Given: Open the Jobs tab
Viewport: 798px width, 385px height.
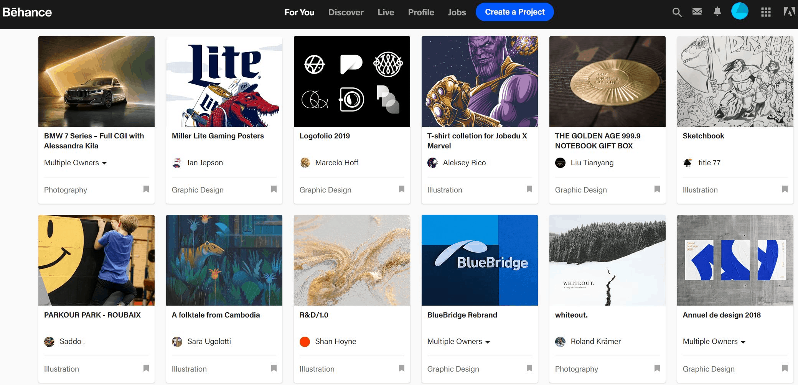Looking at the screenshot, I should pos(457,12).
